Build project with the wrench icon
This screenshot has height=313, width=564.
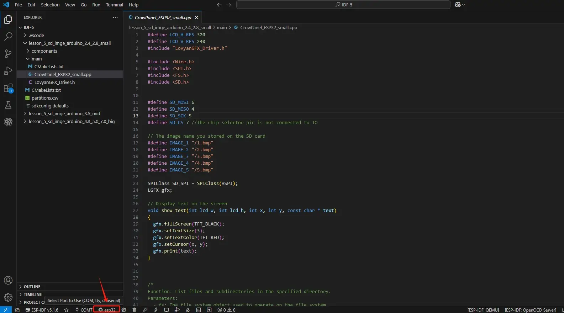click(145, 310)
